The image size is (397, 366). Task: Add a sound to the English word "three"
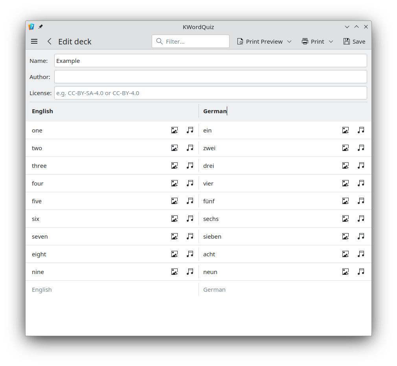(190, 166)
